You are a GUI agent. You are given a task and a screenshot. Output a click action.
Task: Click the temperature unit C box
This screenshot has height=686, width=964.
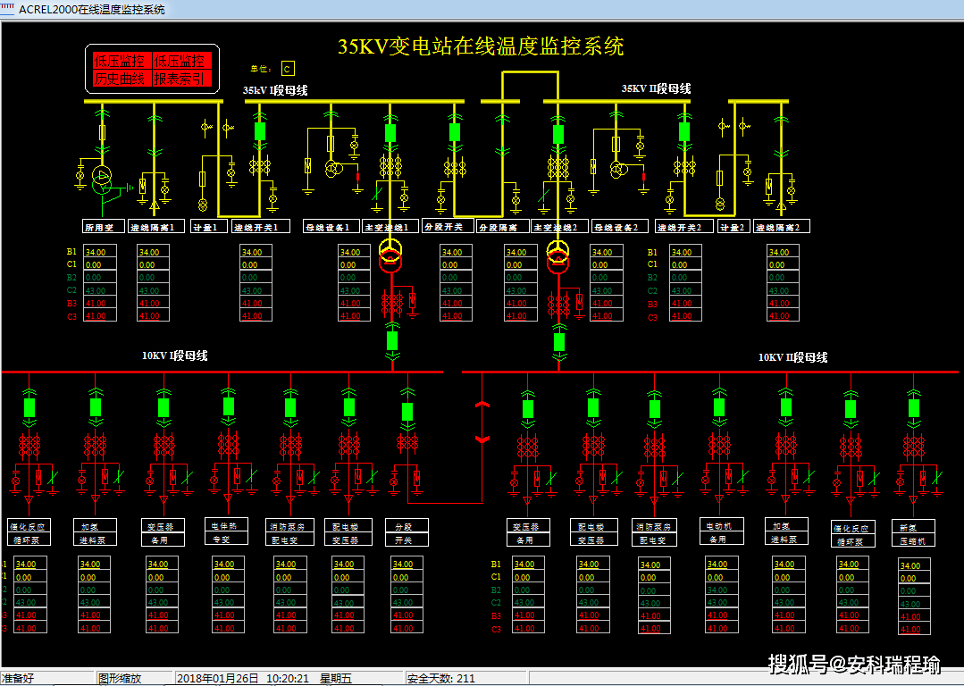[x=287, y=69]
